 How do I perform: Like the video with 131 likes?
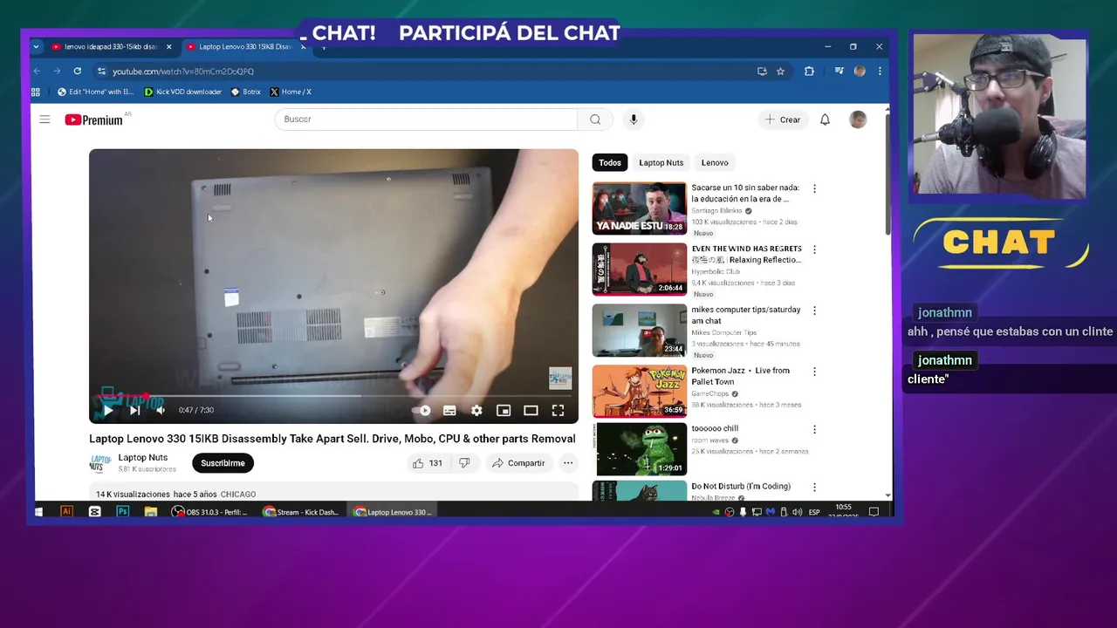coord(428,463)
